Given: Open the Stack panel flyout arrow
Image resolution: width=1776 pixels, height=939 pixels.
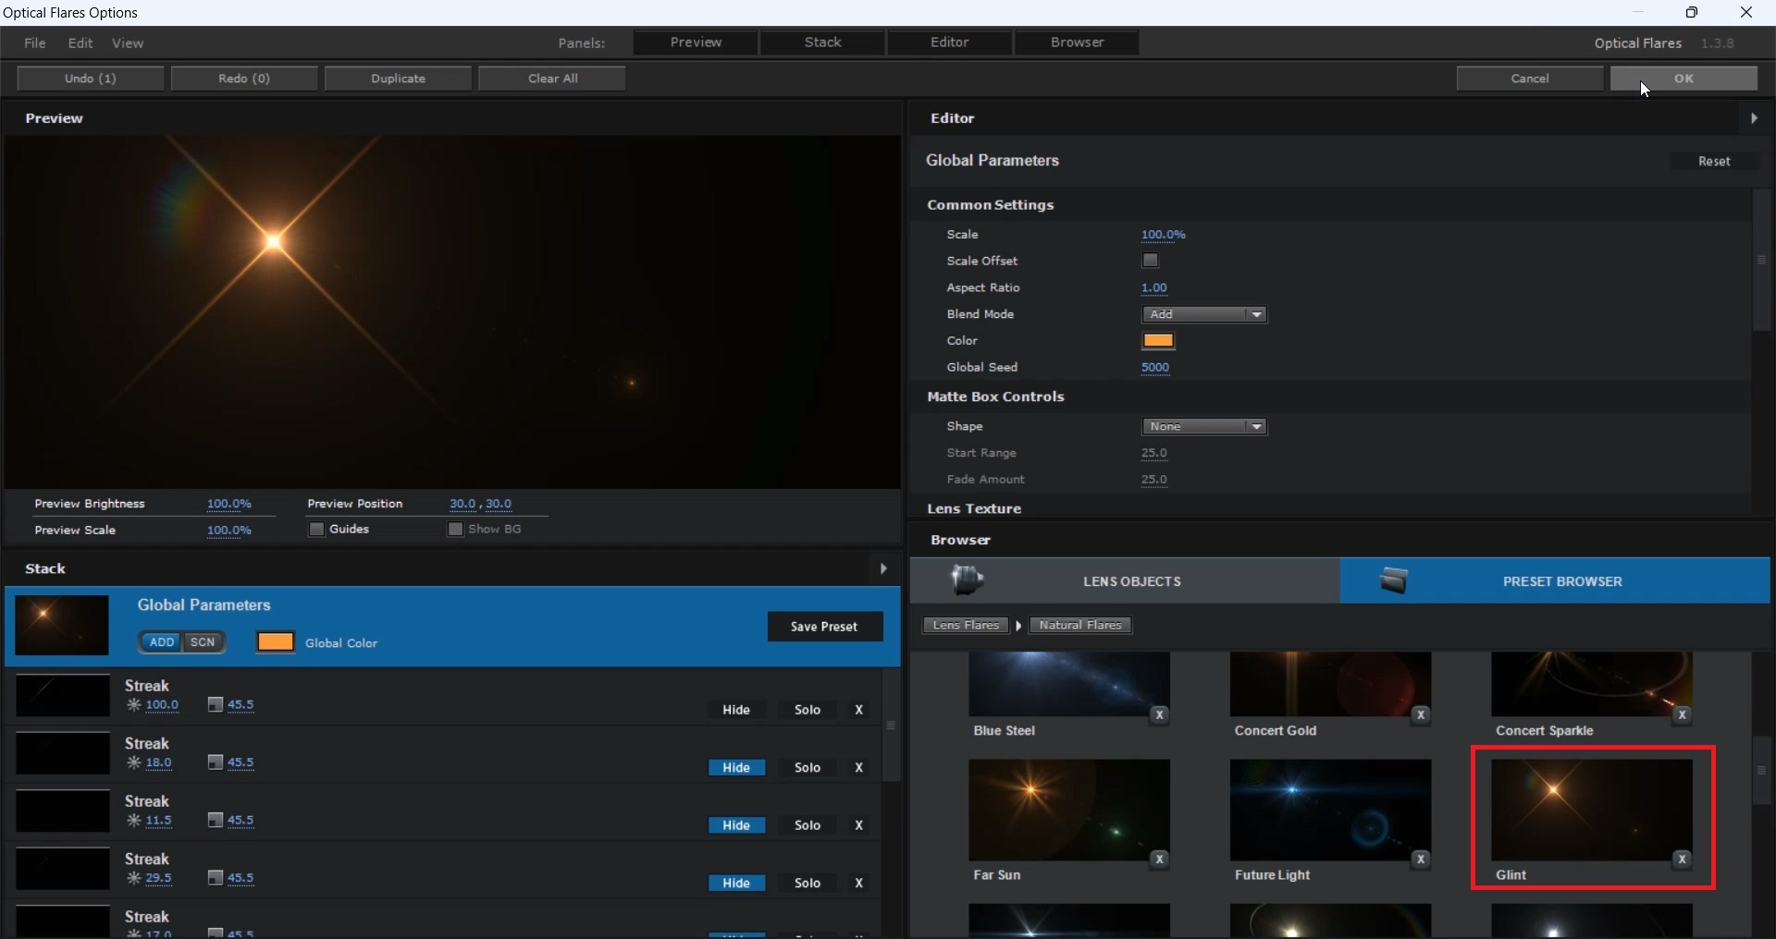Looking at the screenshot, I should pos(883,568).
